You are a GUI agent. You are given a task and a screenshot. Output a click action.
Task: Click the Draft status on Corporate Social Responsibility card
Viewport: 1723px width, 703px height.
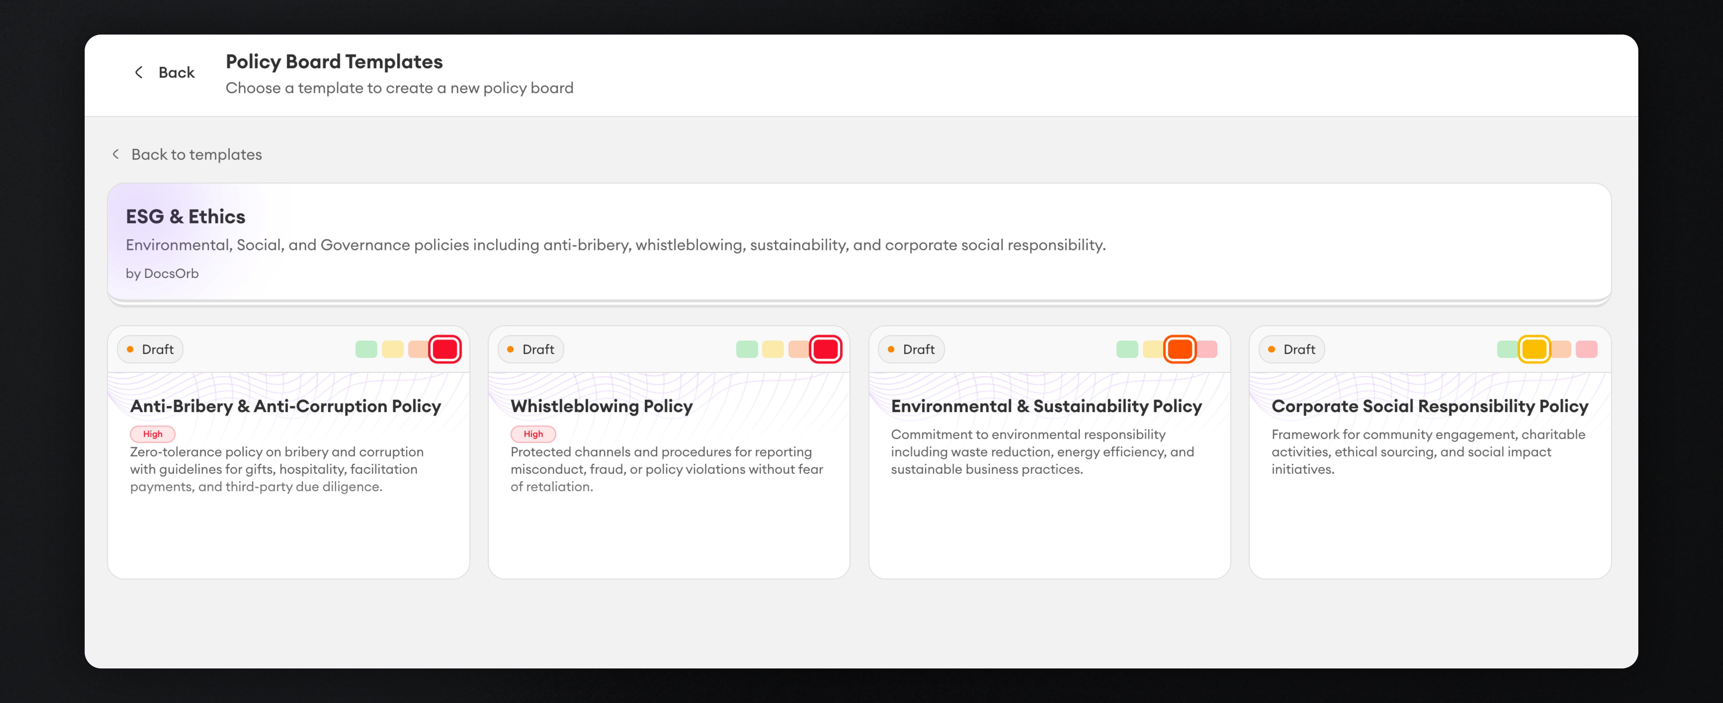pos(1292,349)
